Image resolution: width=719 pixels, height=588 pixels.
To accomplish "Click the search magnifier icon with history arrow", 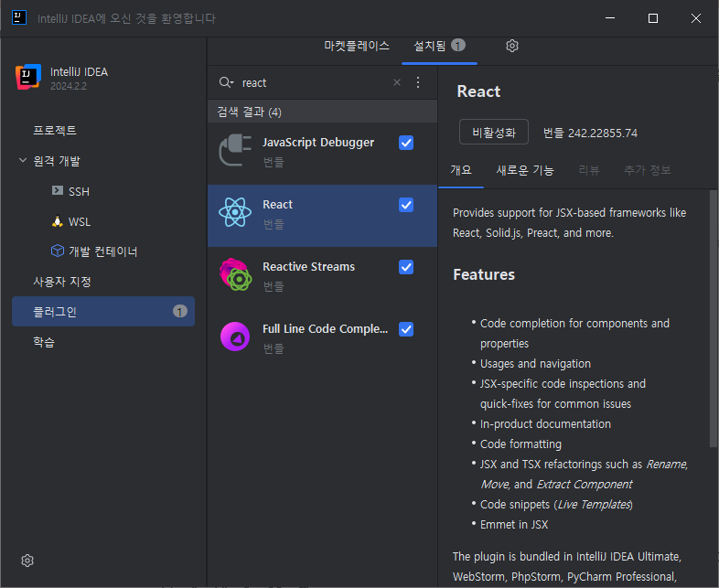I will tap(226, 82).
